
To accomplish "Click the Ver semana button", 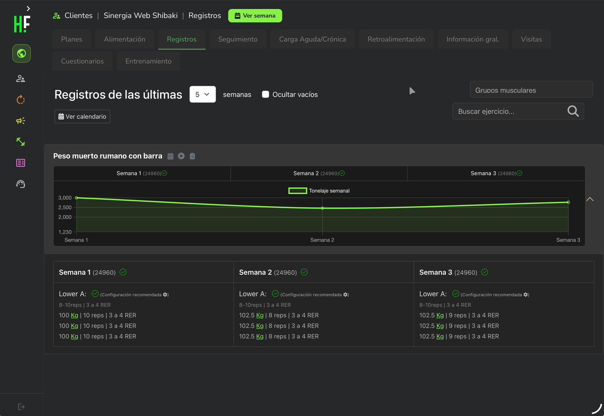I will (x=255, y=15).
